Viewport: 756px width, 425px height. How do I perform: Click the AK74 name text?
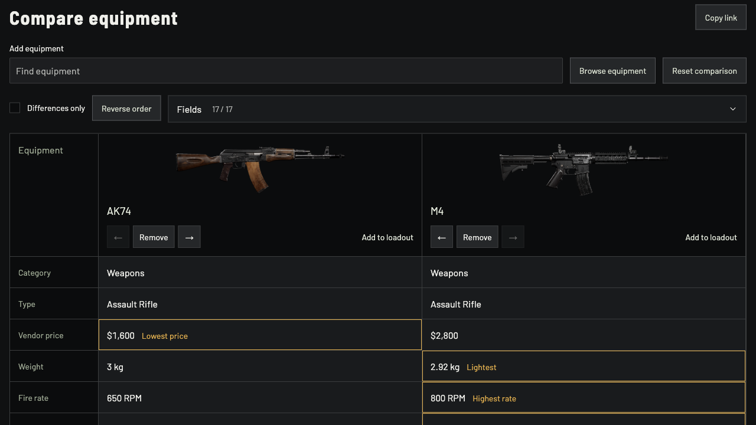click(x=119, y=211)
